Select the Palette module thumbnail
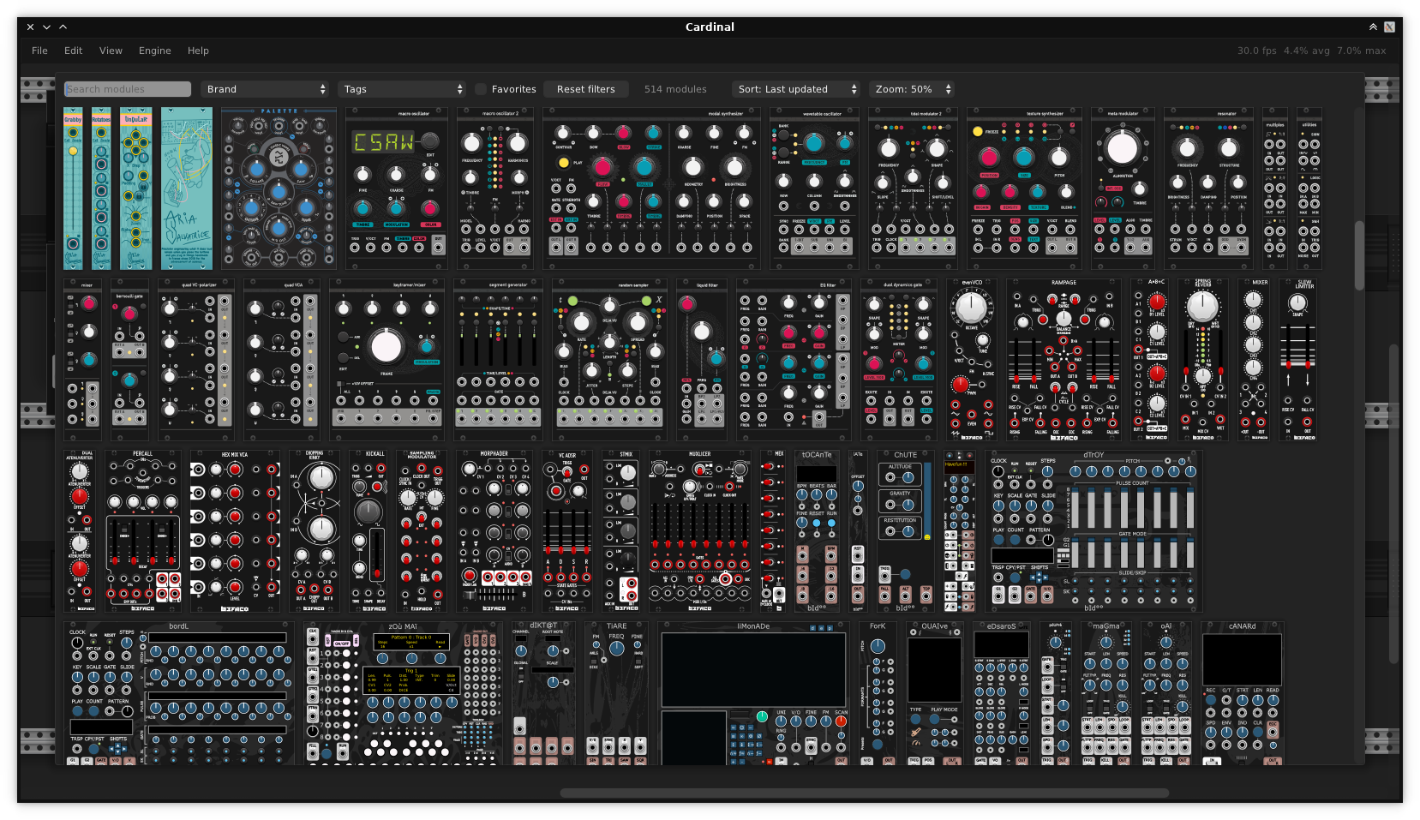The height and width of the screenshot is (820, 1420). 279,189
